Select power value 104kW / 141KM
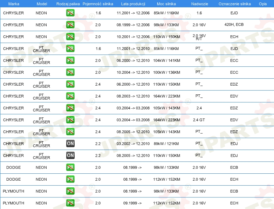 click(x=166, y=60)
